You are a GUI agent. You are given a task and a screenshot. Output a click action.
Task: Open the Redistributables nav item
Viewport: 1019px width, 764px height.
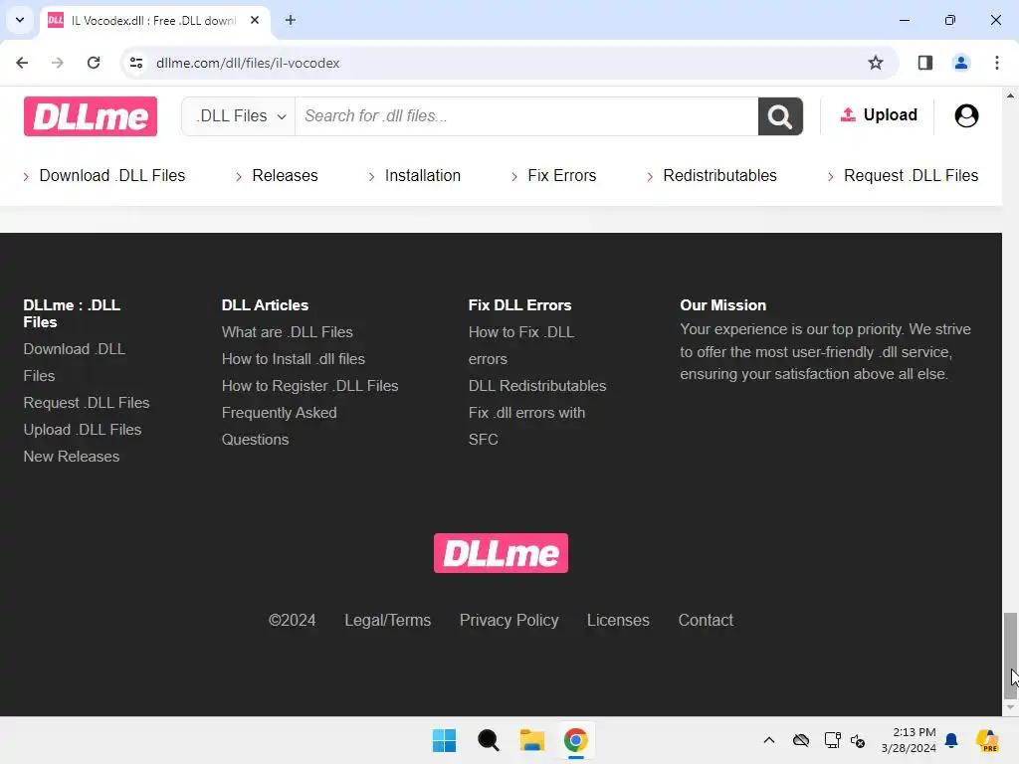[719, 175]
